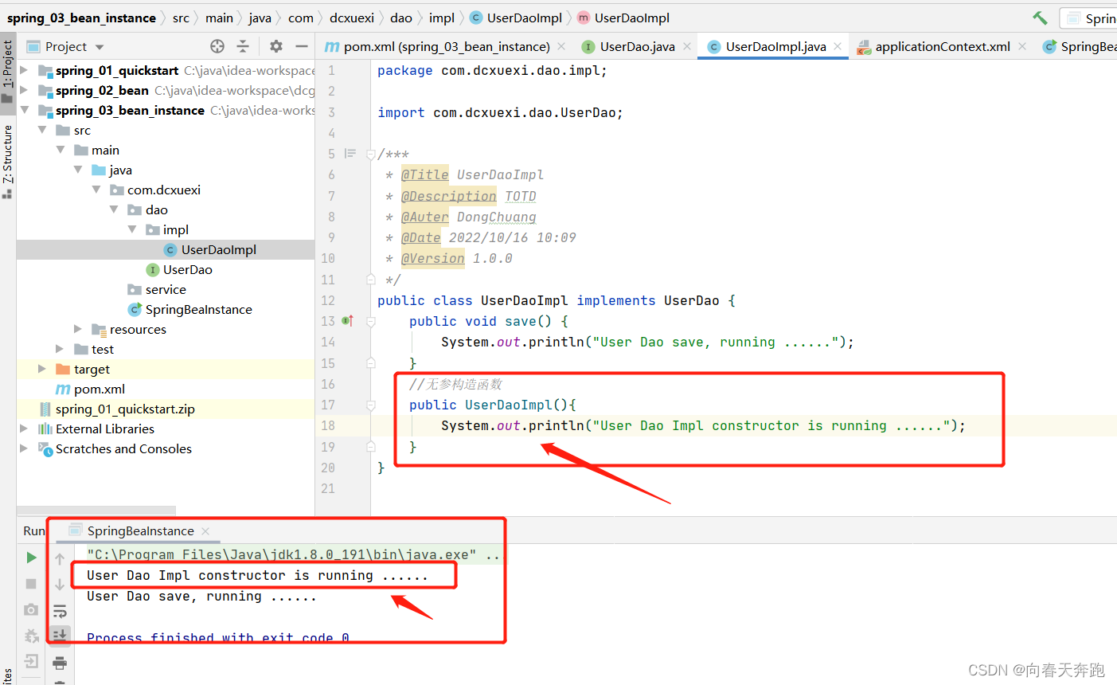Click the up arrow in Run console

point(60,559)
